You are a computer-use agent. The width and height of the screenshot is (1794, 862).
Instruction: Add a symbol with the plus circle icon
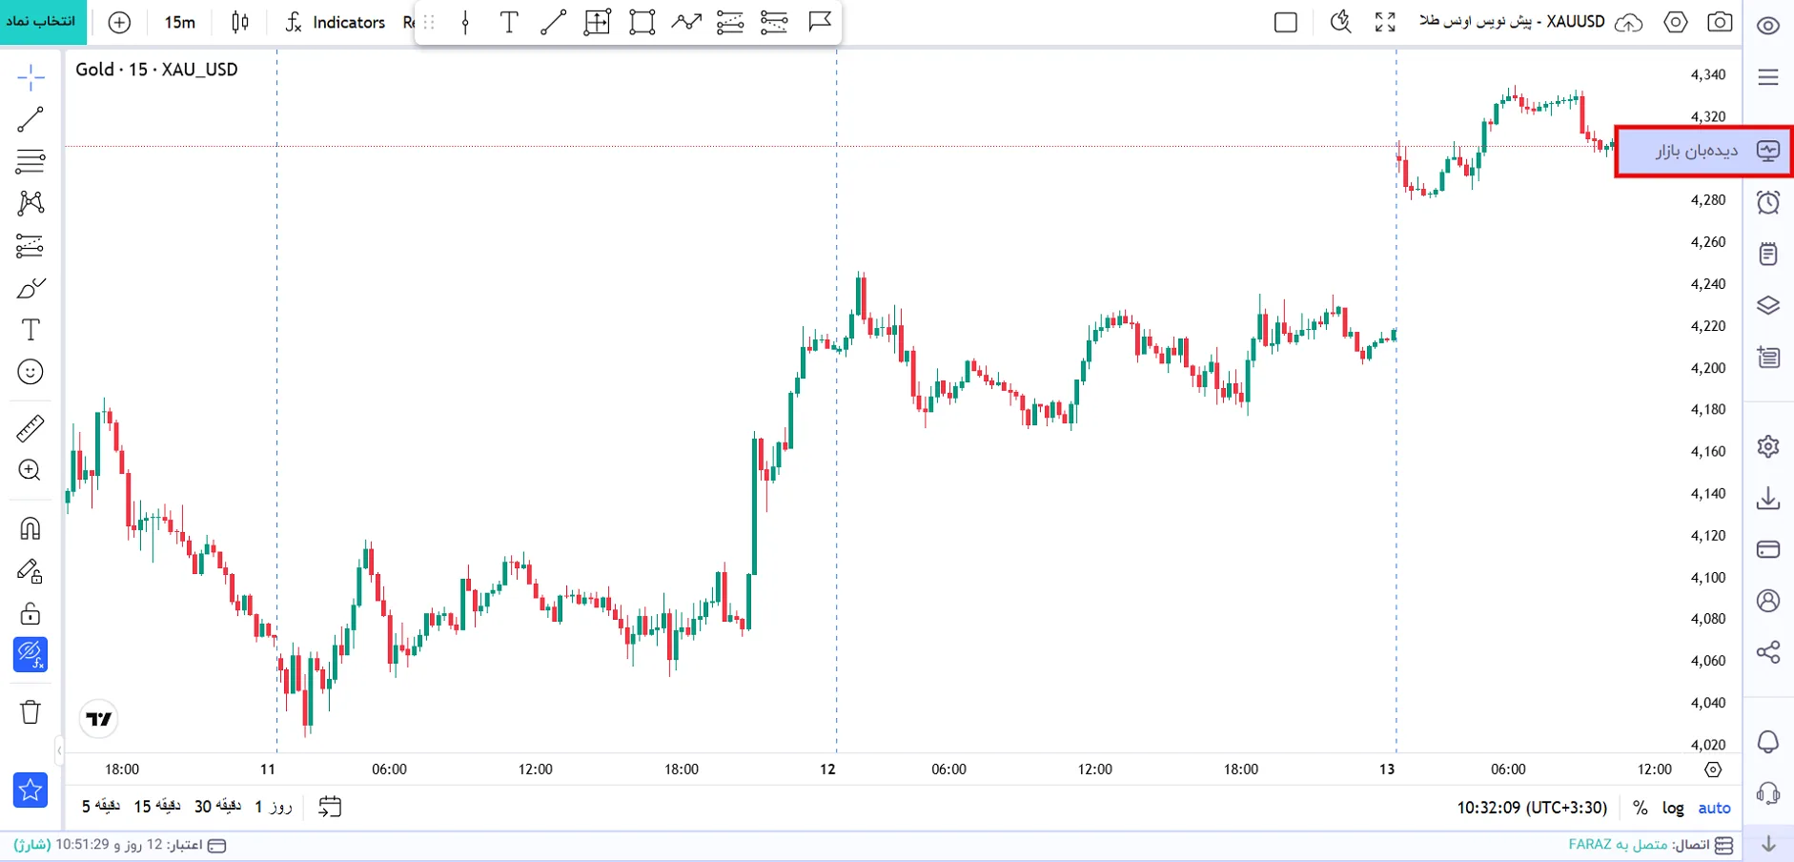click(x=119, y=22)
